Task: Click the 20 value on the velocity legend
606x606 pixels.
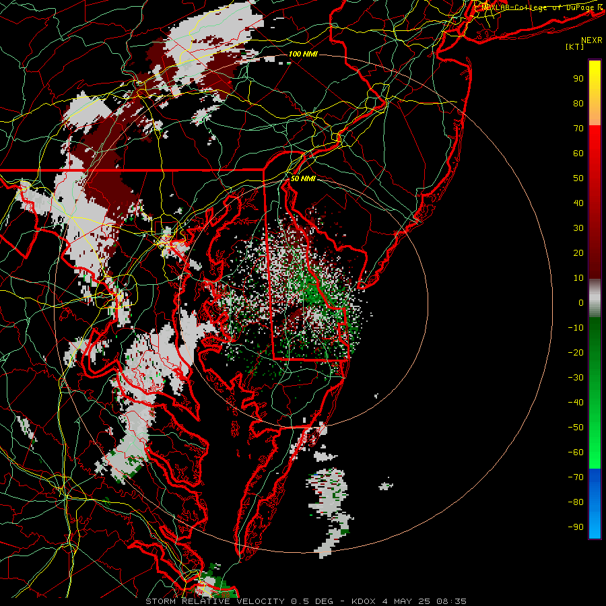Action: [x=578, y=253]
